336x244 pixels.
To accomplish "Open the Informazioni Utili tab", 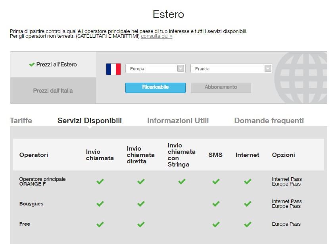I will tap(178, 120).
